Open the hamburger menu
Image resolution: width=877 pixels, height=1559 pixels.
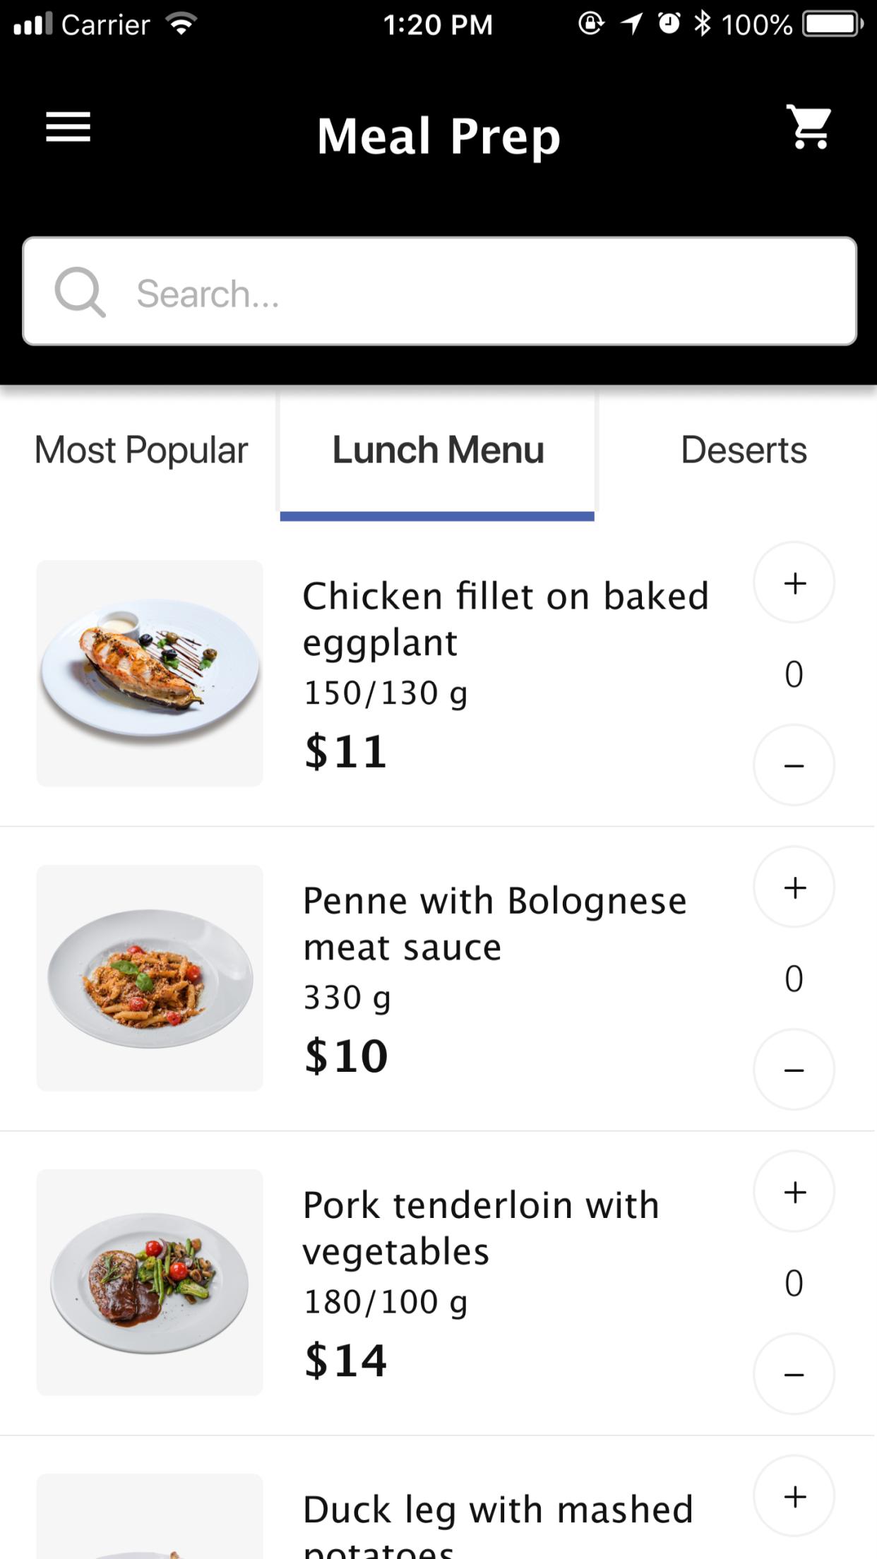coord(68,127)
